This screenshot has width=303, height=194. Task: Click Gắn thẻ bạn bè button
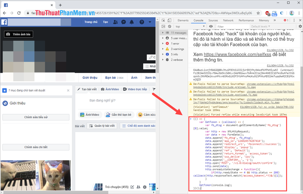[x=119, y=115]
